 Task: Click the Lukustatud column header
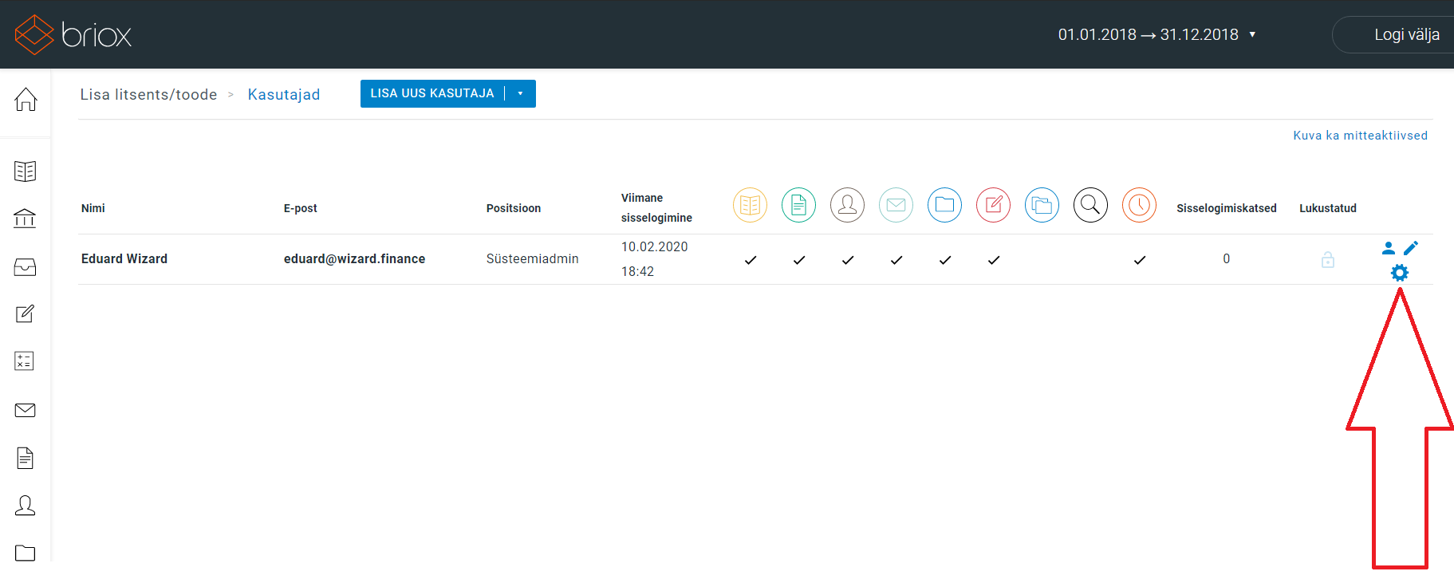1328,208
